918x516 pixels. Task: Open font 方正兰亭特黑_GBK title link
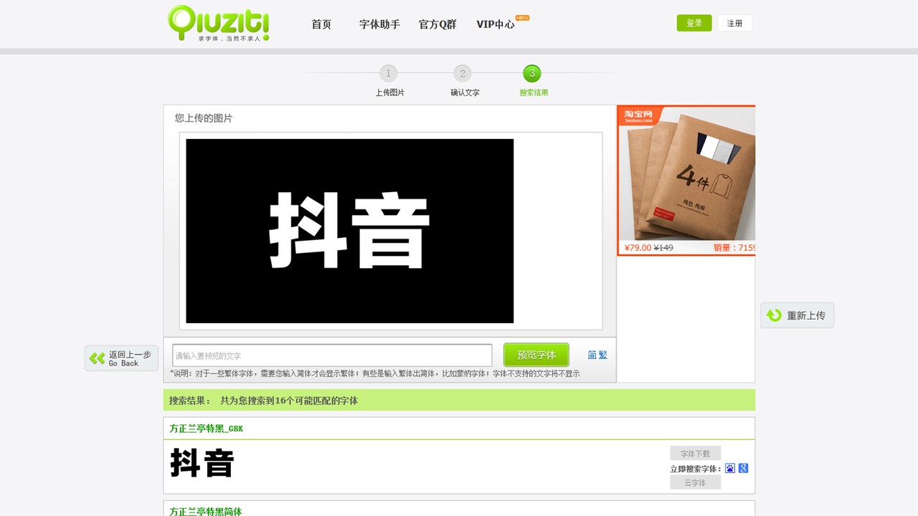[207, 429]
